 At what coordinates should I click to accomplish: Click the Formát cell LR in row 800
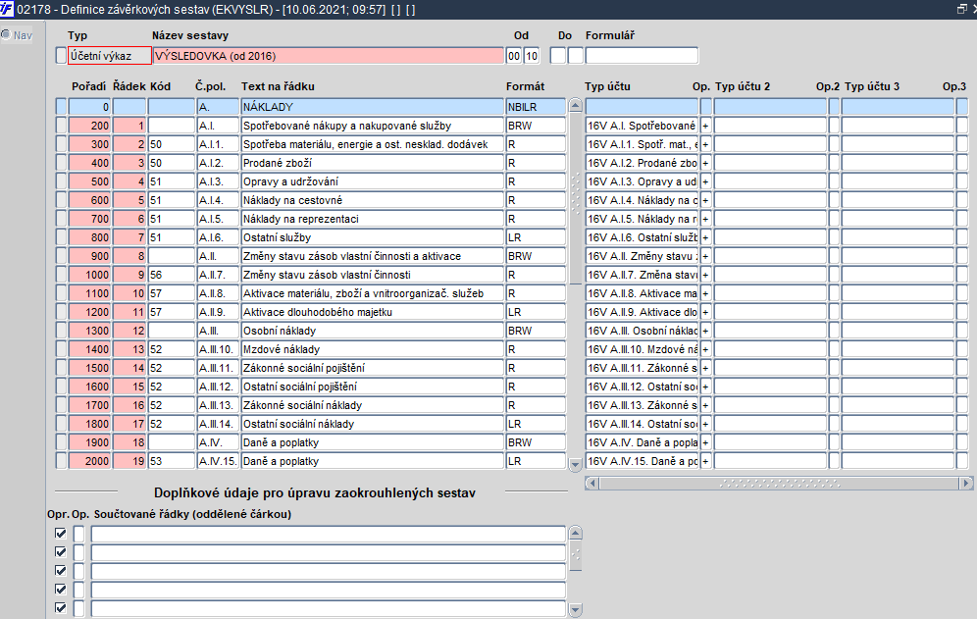pos(536,237)
